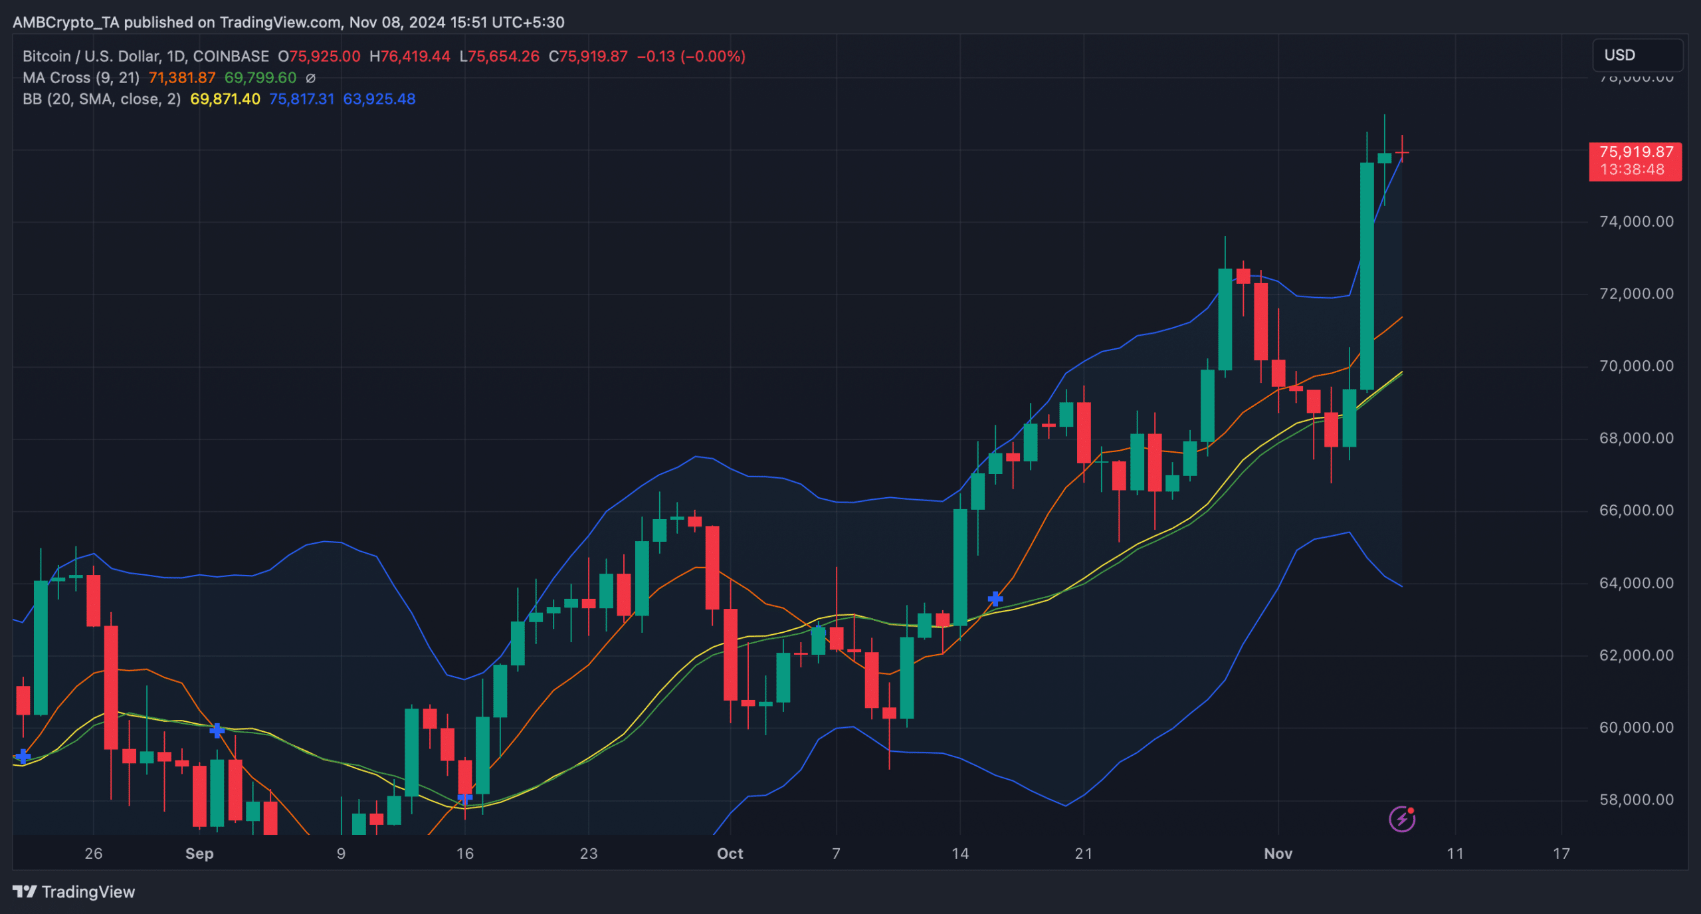
Task: Click the blue MA cross marker near Oct 16
Action: point(995,599)
